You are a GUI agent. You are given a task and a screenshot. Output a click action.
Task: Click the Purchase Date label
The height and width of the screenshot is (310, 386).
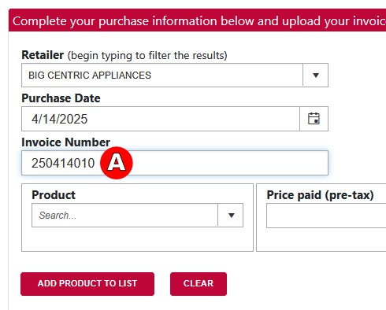(x=61, y=98)
